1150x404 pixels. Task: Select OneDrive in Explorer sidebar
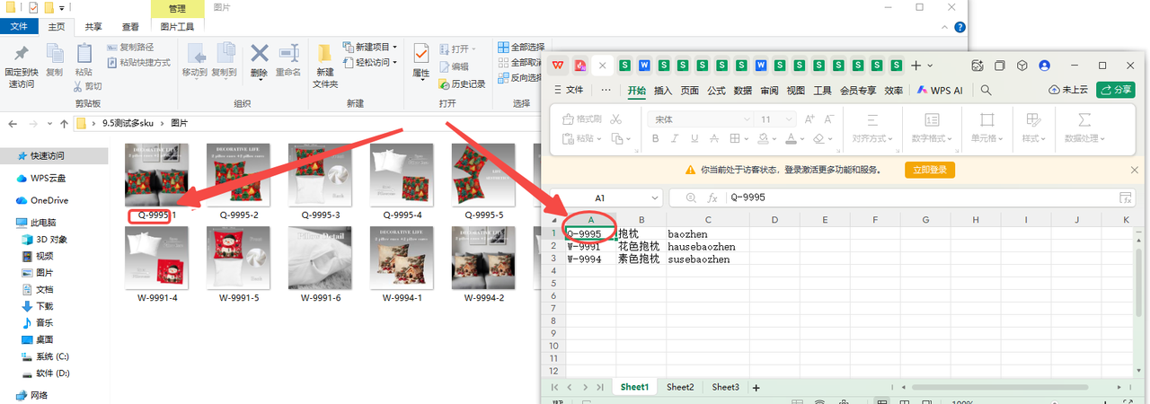[41, 200]
